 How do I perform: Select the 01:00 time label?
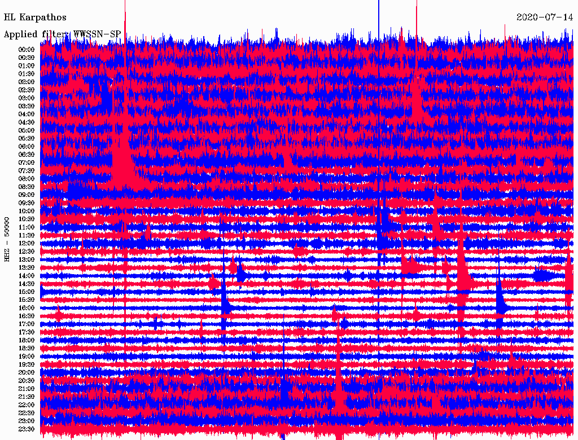tap(27, 66)
